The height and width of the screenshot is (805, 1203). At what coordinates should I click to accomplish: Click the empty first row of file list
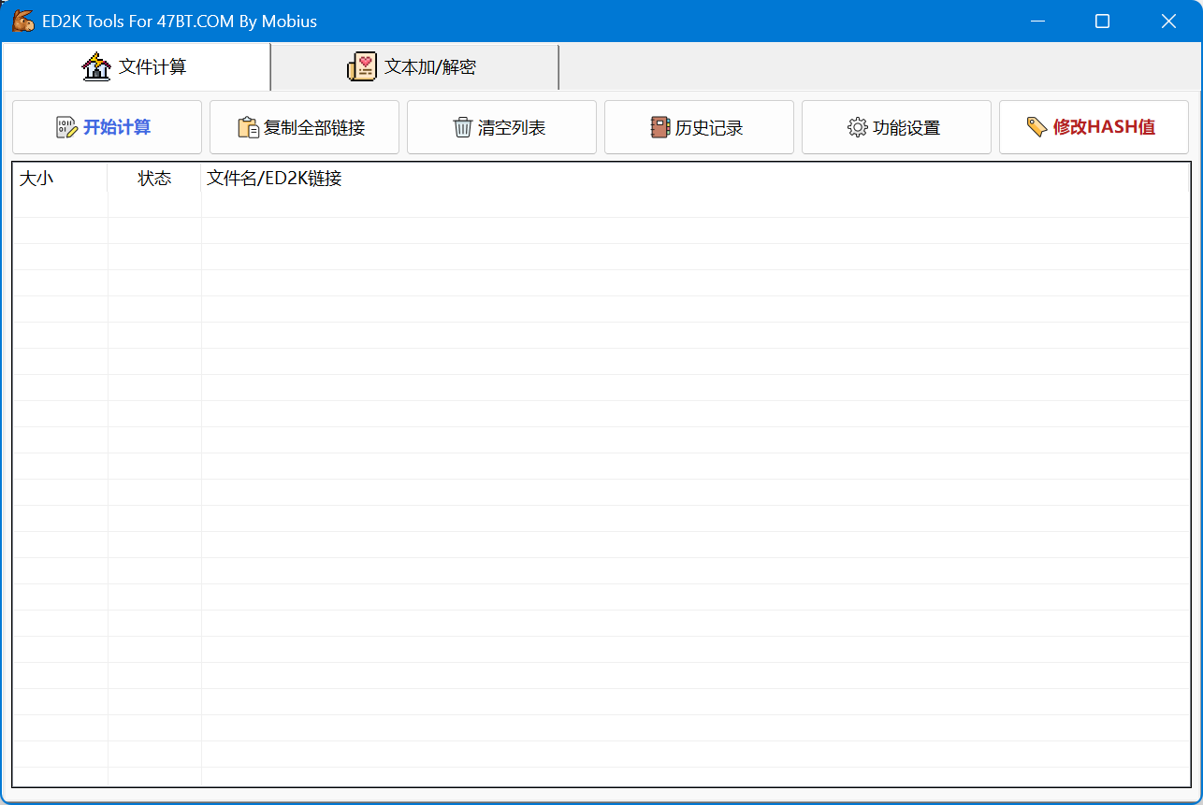pyautogui.click(x=599, y=205)
